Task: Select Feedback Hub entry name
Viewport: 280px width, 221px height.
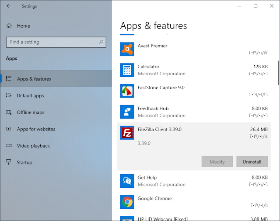Action: coord(153,109)
